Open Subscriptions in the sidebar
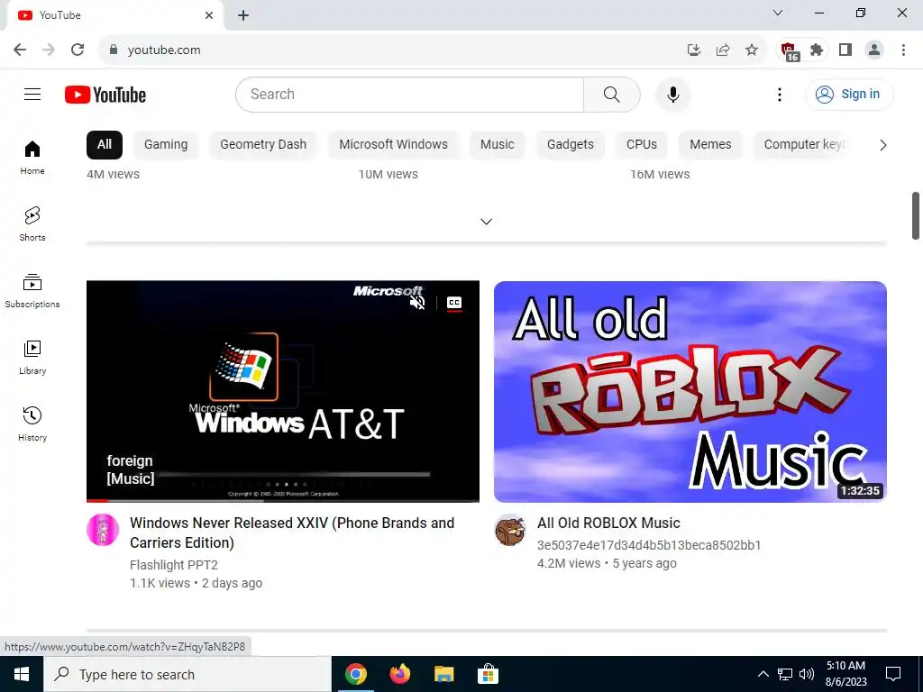Image resolution: width=923 pixels, height=692 pixels. pyautogui.click(x=32, y=291)
